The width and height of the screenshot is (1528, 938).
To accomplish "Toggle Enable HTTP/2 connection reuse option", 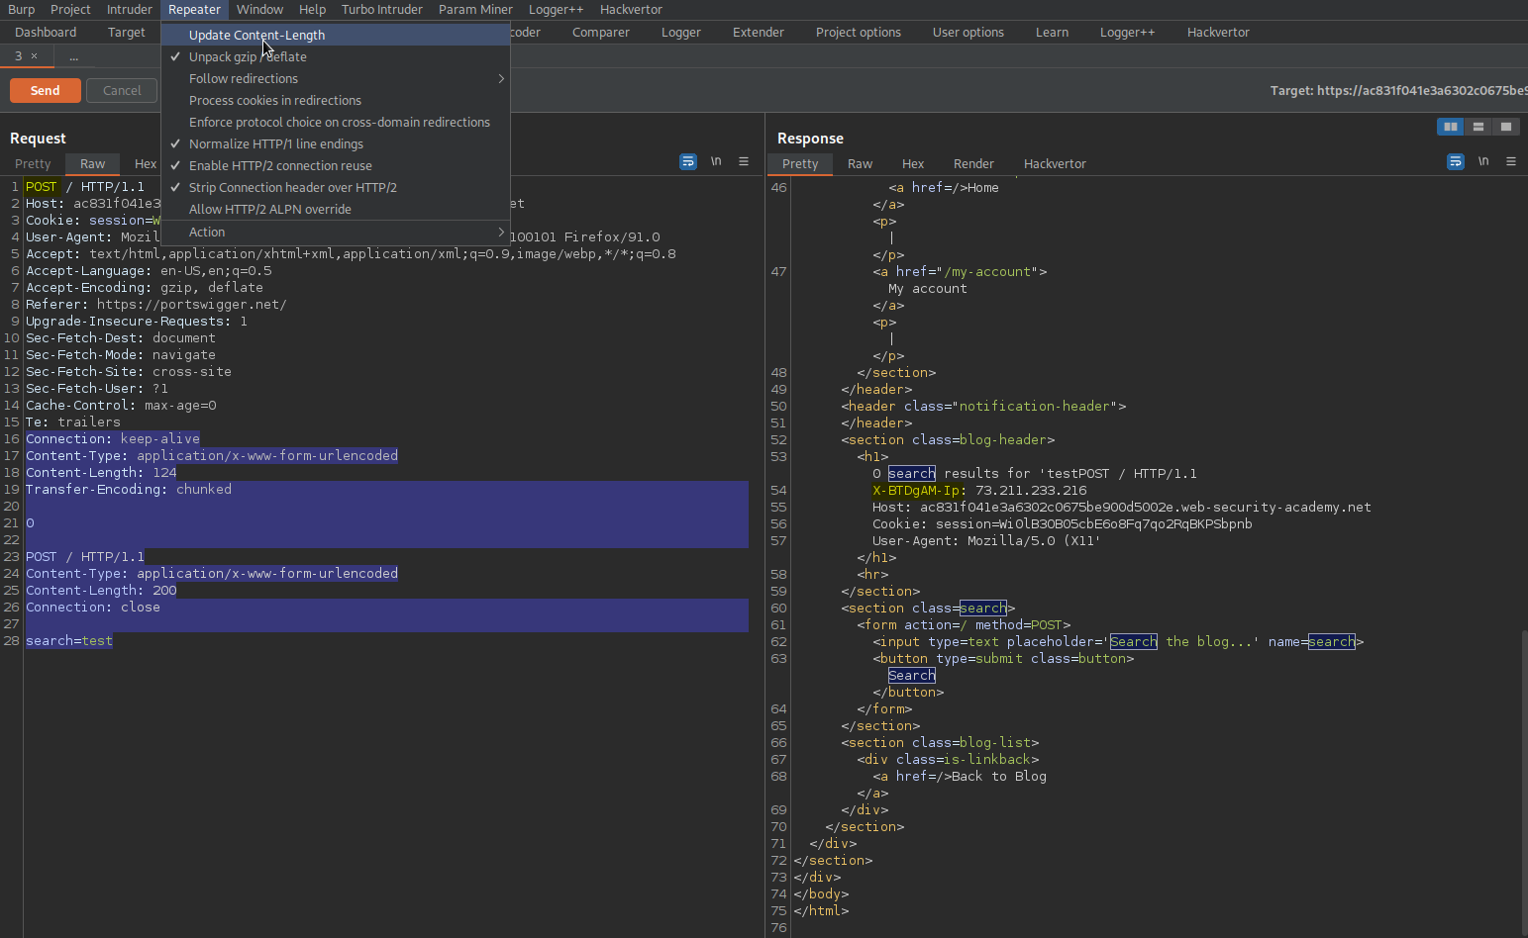I will point(336,165).
